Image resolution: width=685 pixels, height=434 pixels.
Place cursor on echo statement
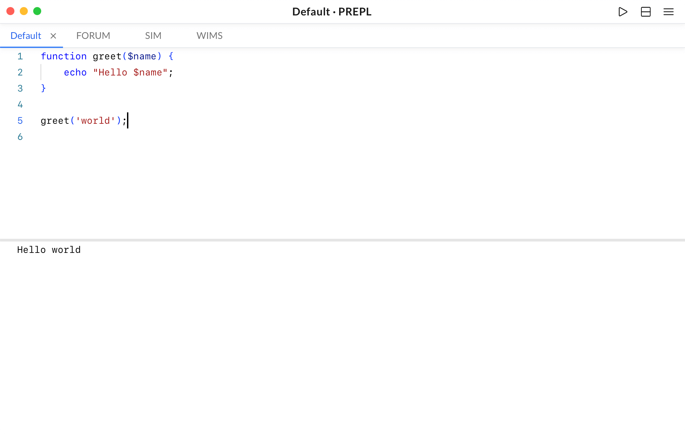click(75, 72)
